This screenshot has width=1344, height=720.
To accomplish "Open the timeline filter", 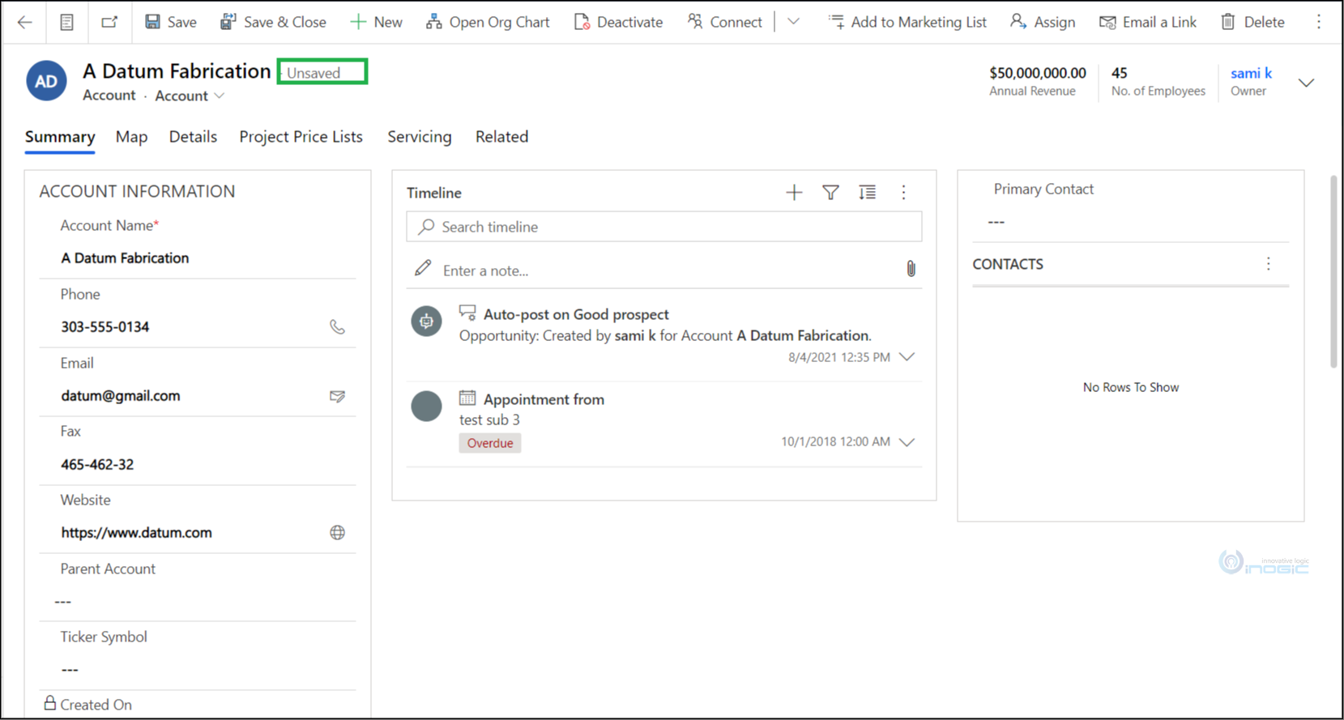I will (x=830, y=193).
